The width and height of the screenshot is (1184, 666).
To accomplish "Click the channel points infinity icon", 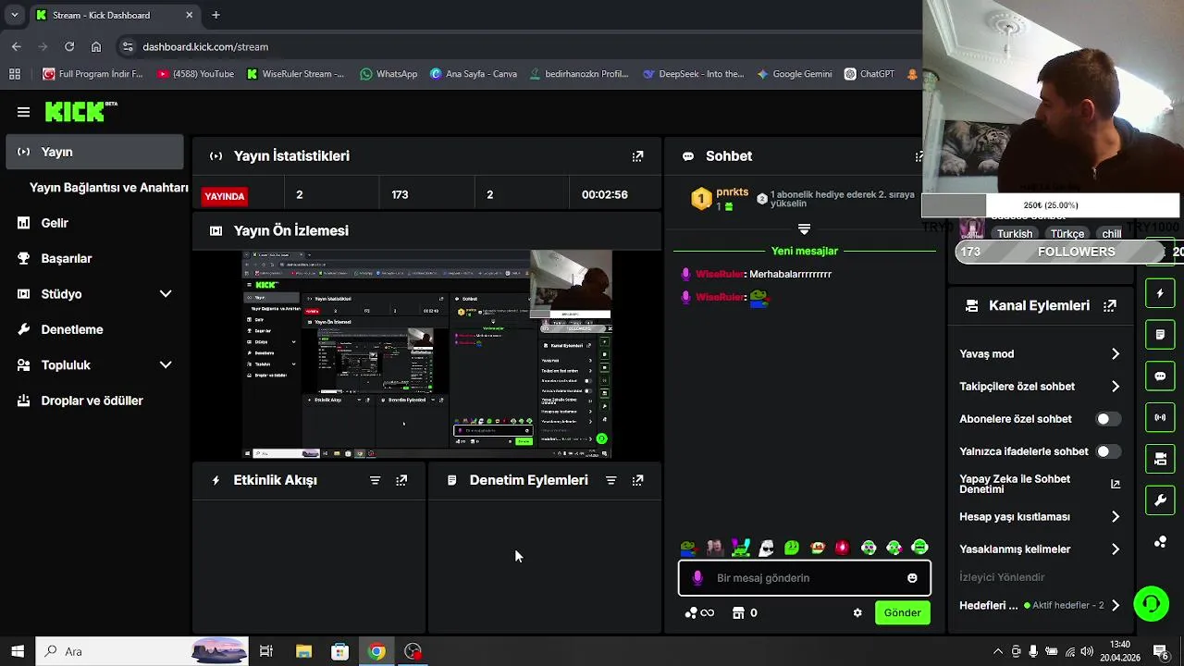I will pyautogui.click(x=699, y=612).
